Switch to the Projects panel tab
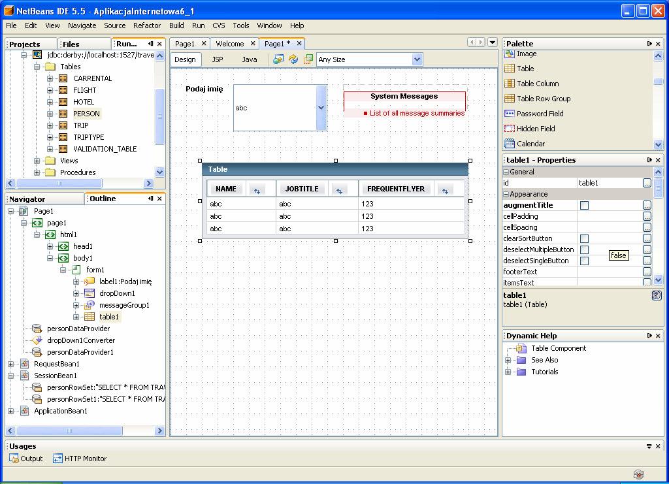Screen dimensions: 669x484 tap(25, 44)
